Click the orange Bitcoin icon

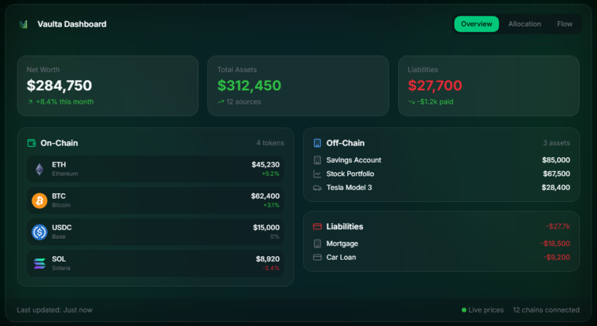(x=39, y=201)
